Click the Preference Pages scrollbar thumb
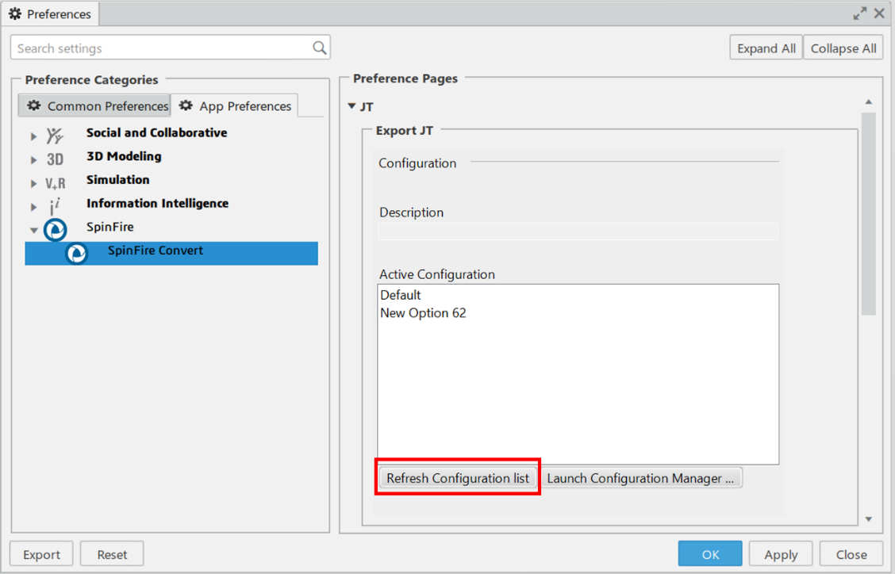The height and width of the screenshot is (574, 895). click(x=868, y=213)
